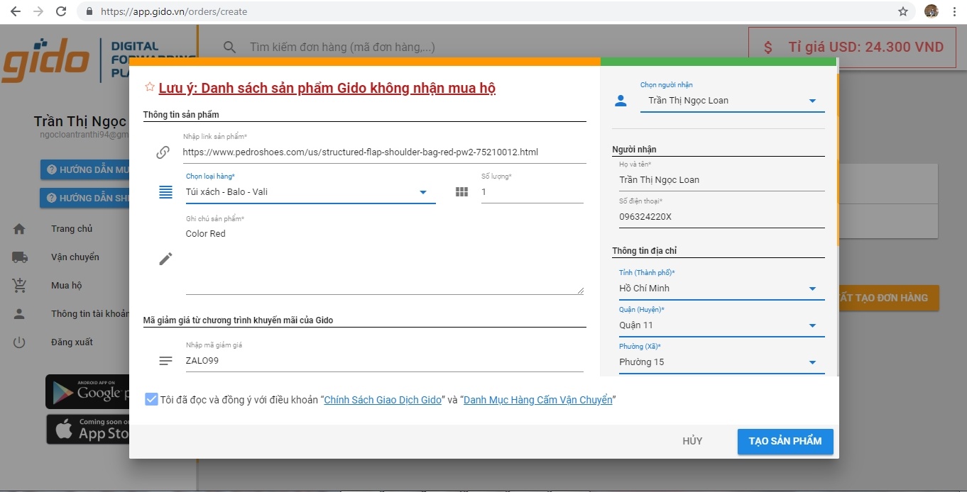
Task: Click the list icon beside product category
Action: (165, 192)
